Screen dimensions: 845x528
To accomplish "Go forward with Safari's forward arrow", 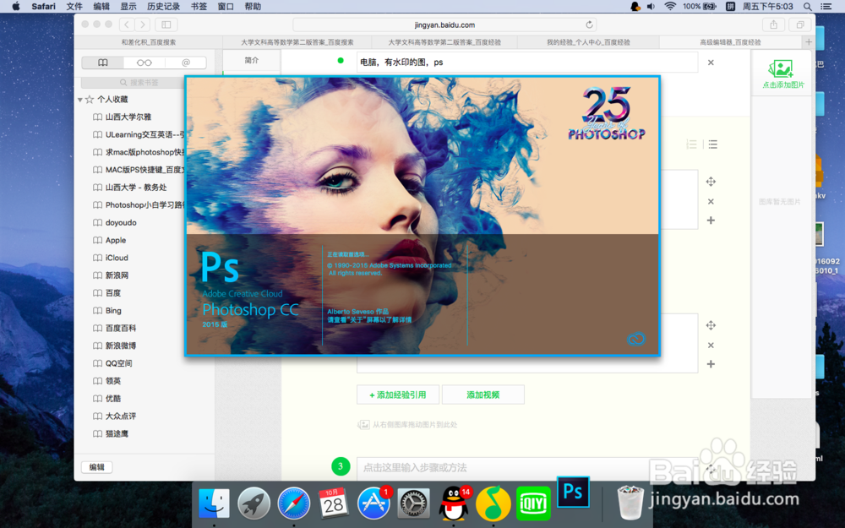I will tap(143, 24).
